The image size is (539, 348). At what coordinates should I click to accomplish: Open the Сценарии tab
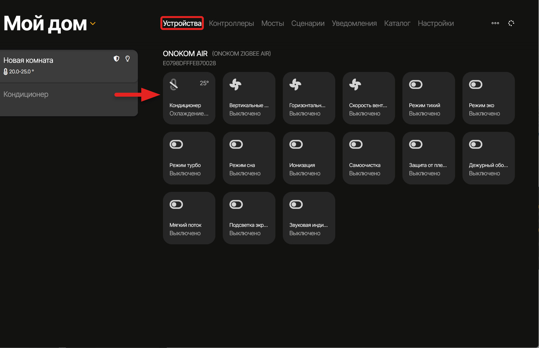(308, 23)
